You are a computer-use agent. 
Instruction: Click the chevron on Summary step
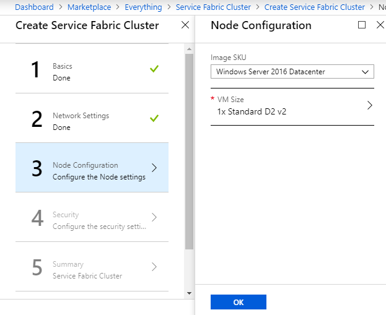[x=154, y=267]
